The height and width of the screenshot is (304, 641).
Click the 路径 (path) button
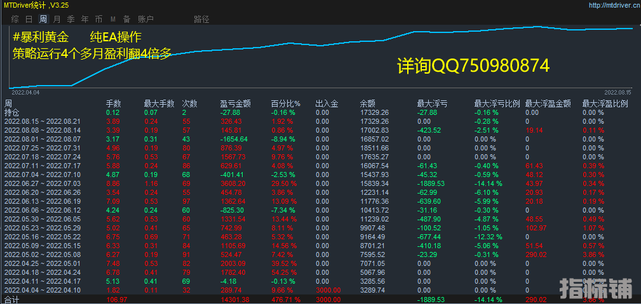pos(201,19)
